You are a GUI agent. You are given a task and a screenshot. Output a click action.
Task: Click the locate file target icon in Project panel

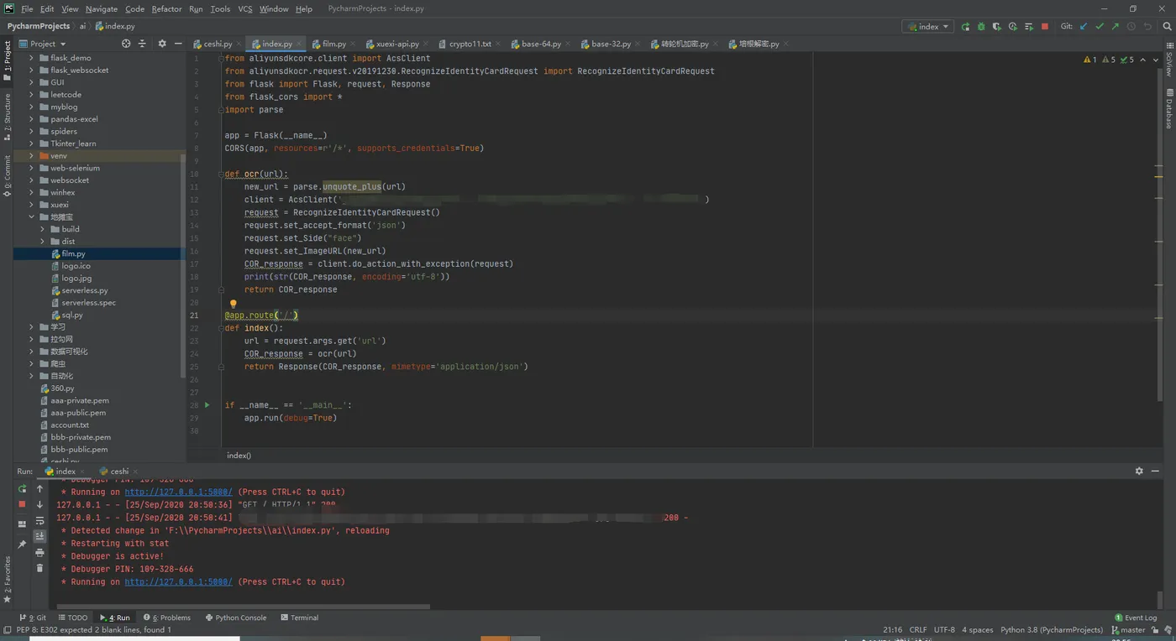(x=126, y=44)
